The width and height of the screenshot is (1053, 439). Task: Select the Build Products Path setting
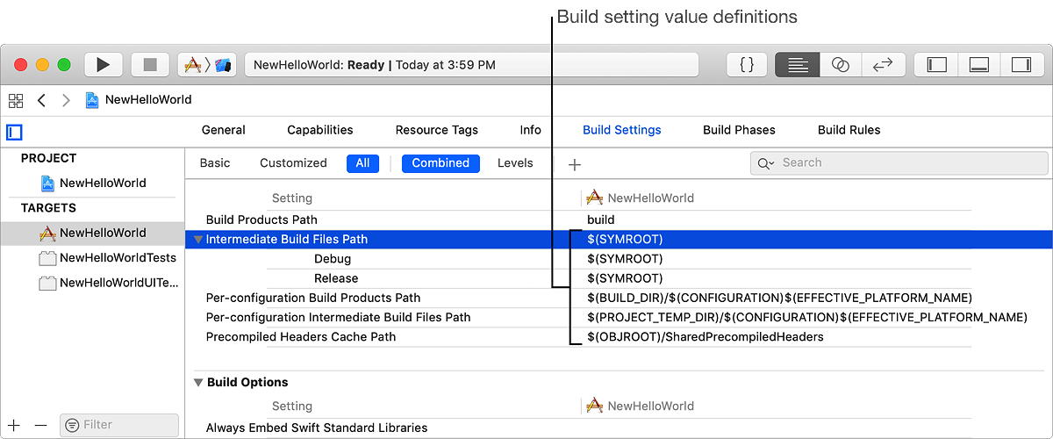(261, 219)
